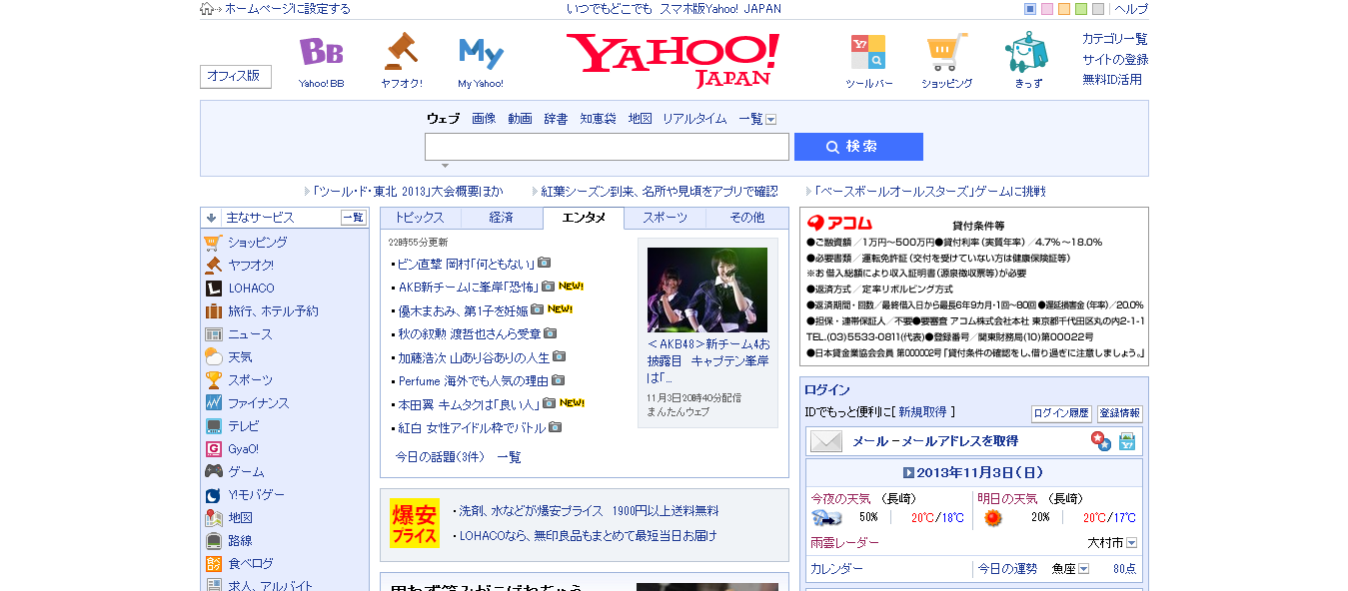Open the ツールバー icon in header

click(x=868, y=52)
